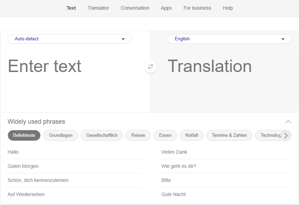Click the phrase Hallo
Viewport: 299px width, 205px height.
(13, 152)
